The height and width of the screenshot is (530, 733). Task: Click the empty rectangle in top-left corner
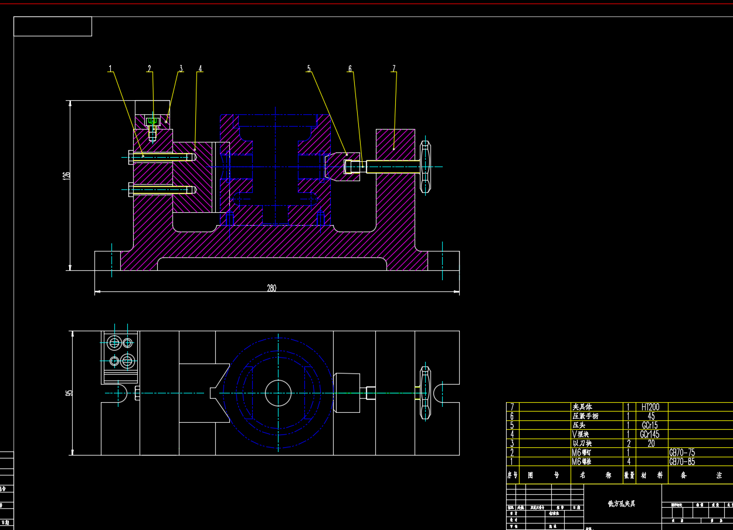pos(53,26)
